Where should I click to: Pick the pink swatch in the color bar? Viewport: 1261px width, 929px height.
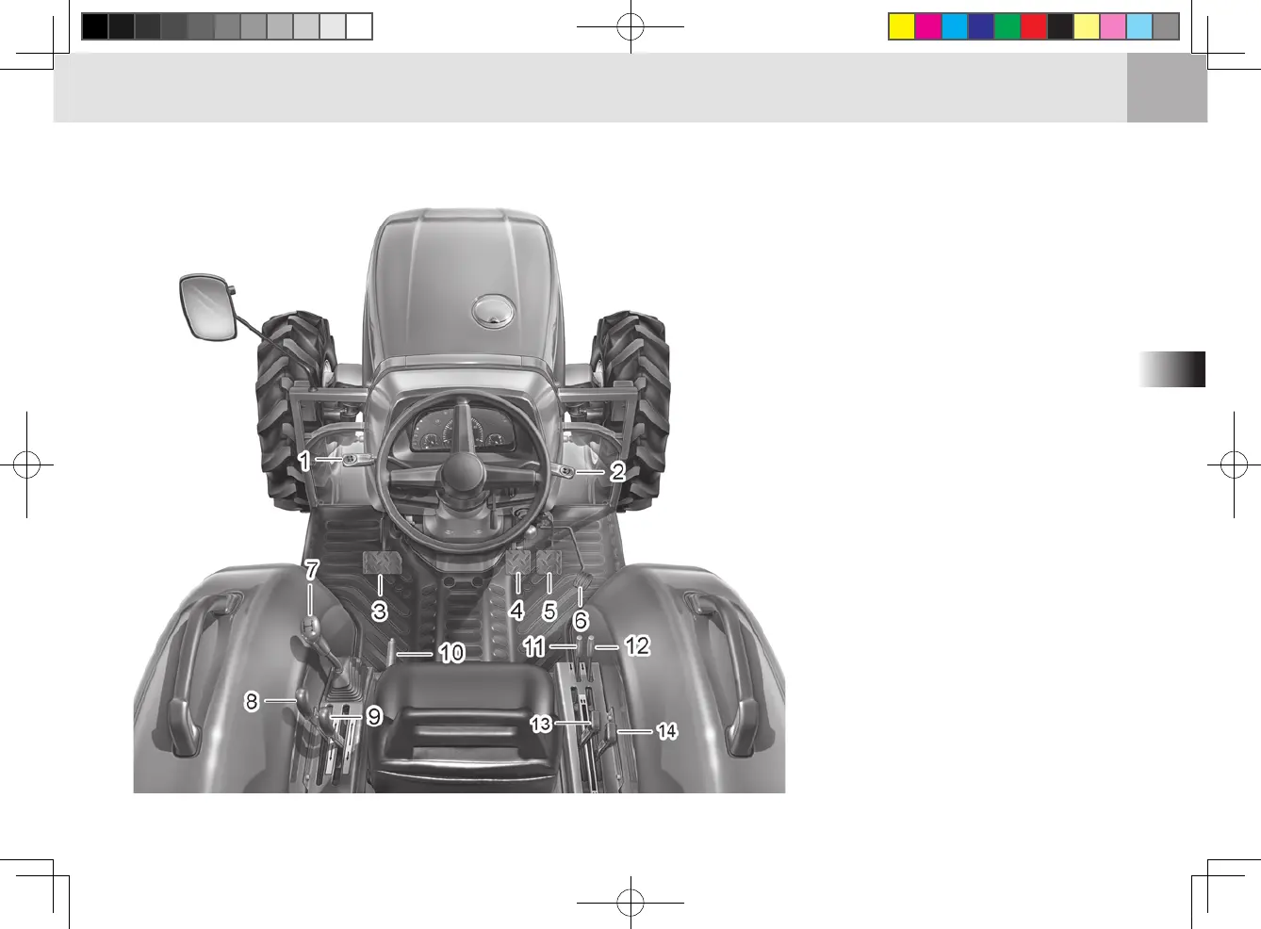1113,26
